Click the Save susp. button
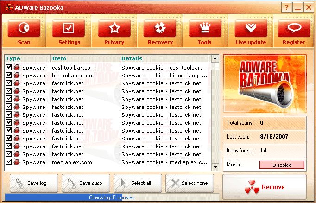Image resolution: width=316 pixels, height=203 pixels. 86,183
